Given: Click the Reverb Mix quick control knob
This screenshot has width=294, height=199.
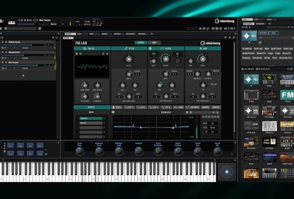Looking at the screenshot, I should [218, 151].
